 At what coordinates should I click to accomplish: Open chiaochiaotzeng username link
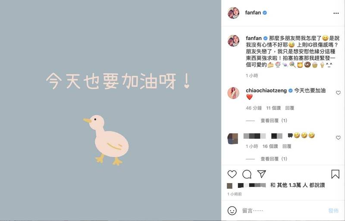click(x=266, y=90)
